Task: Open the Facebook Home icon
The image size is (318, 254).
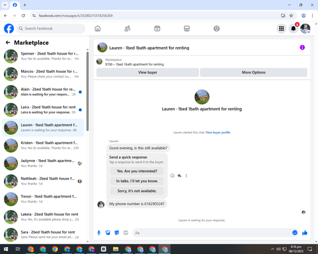Action: coord(97,29)
